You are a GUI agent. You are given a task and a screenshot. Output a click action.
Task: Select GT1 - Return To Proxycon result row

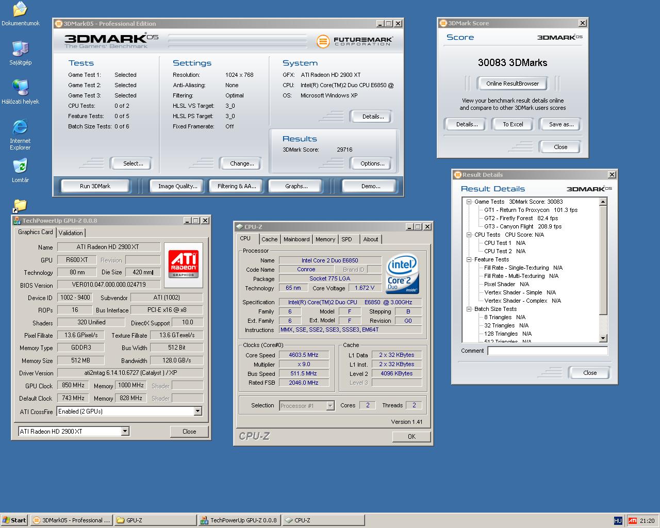tap(531, 210)
